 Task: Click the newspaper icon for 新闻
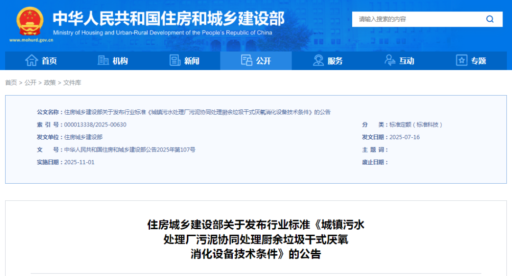click(x=175, y=61)
